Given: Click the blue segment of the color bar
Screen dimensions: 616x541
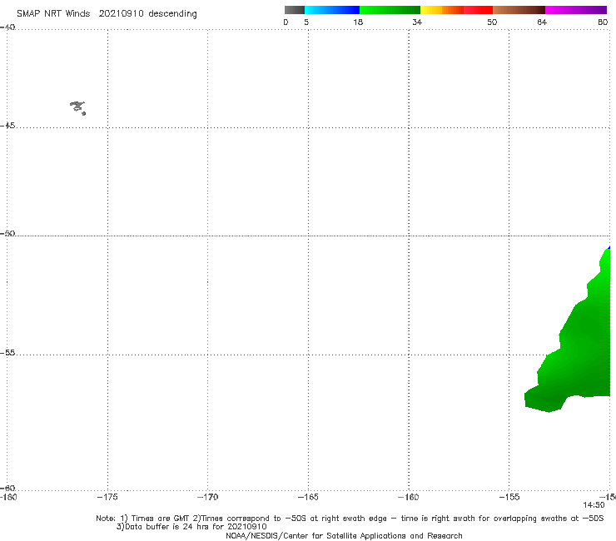Looking at the screenshot, I should (x=332, y=10).
